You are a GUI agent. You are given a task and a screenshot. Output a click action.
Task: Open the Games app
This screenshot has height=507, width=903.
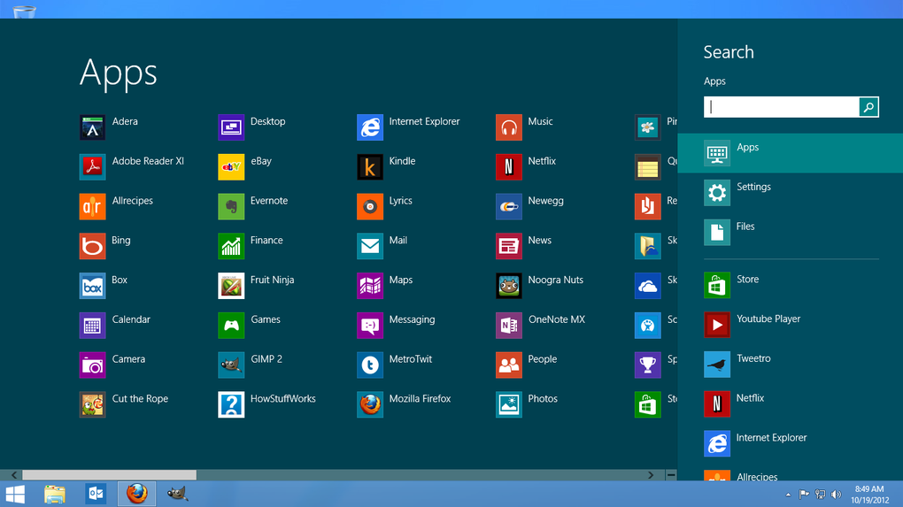[x=231, y=326]
